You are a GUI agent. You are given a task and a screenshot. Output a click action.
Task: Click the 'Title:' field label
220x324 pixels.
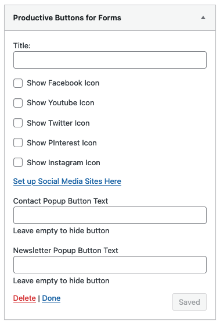[x=22, y=46]
